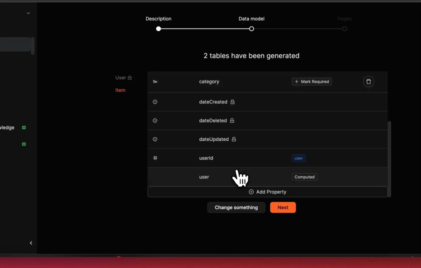Click the category property name
This screenshot has width=421, height=268.
pos(209,81)
